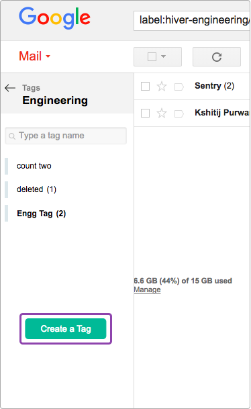251x409 pixels.
Task: Expand the select options arrow
Action: 164,56
